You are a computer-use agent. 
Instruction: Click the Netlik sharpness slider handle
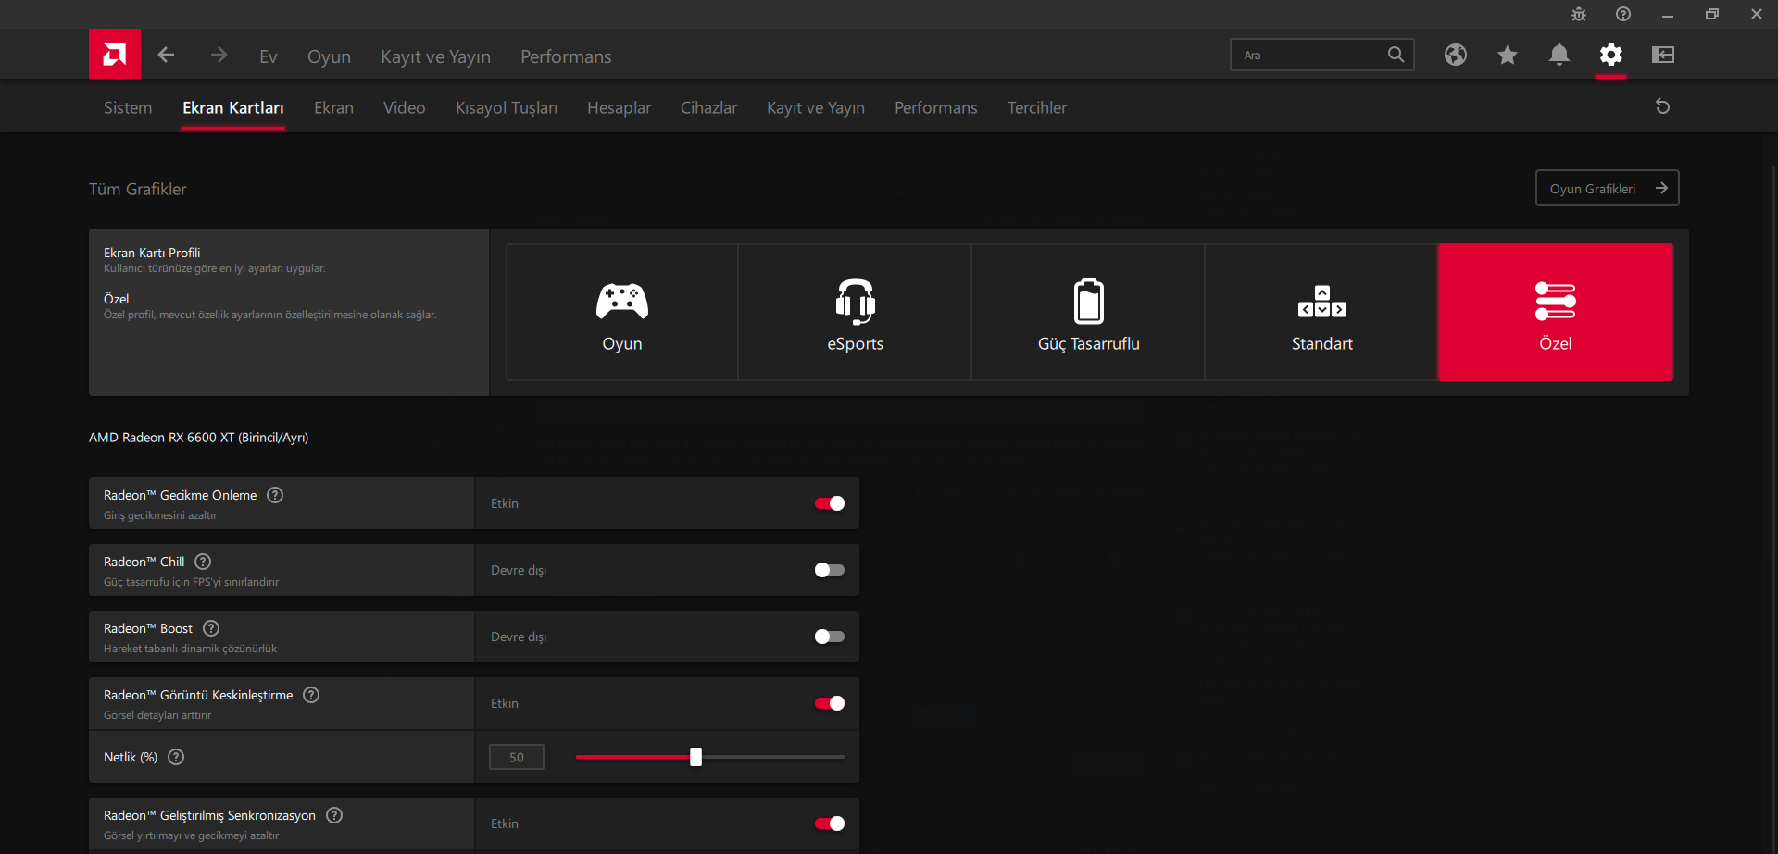(695, 757)
